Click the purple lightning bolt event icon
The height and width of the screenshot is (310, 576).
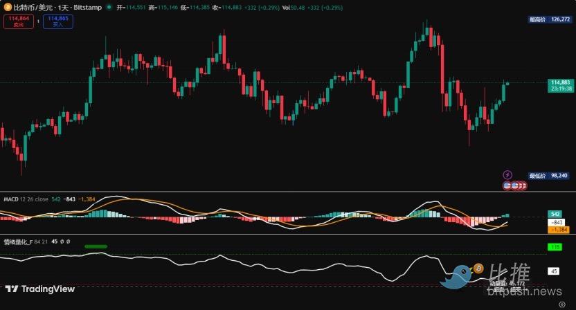[x=507, y=174]
